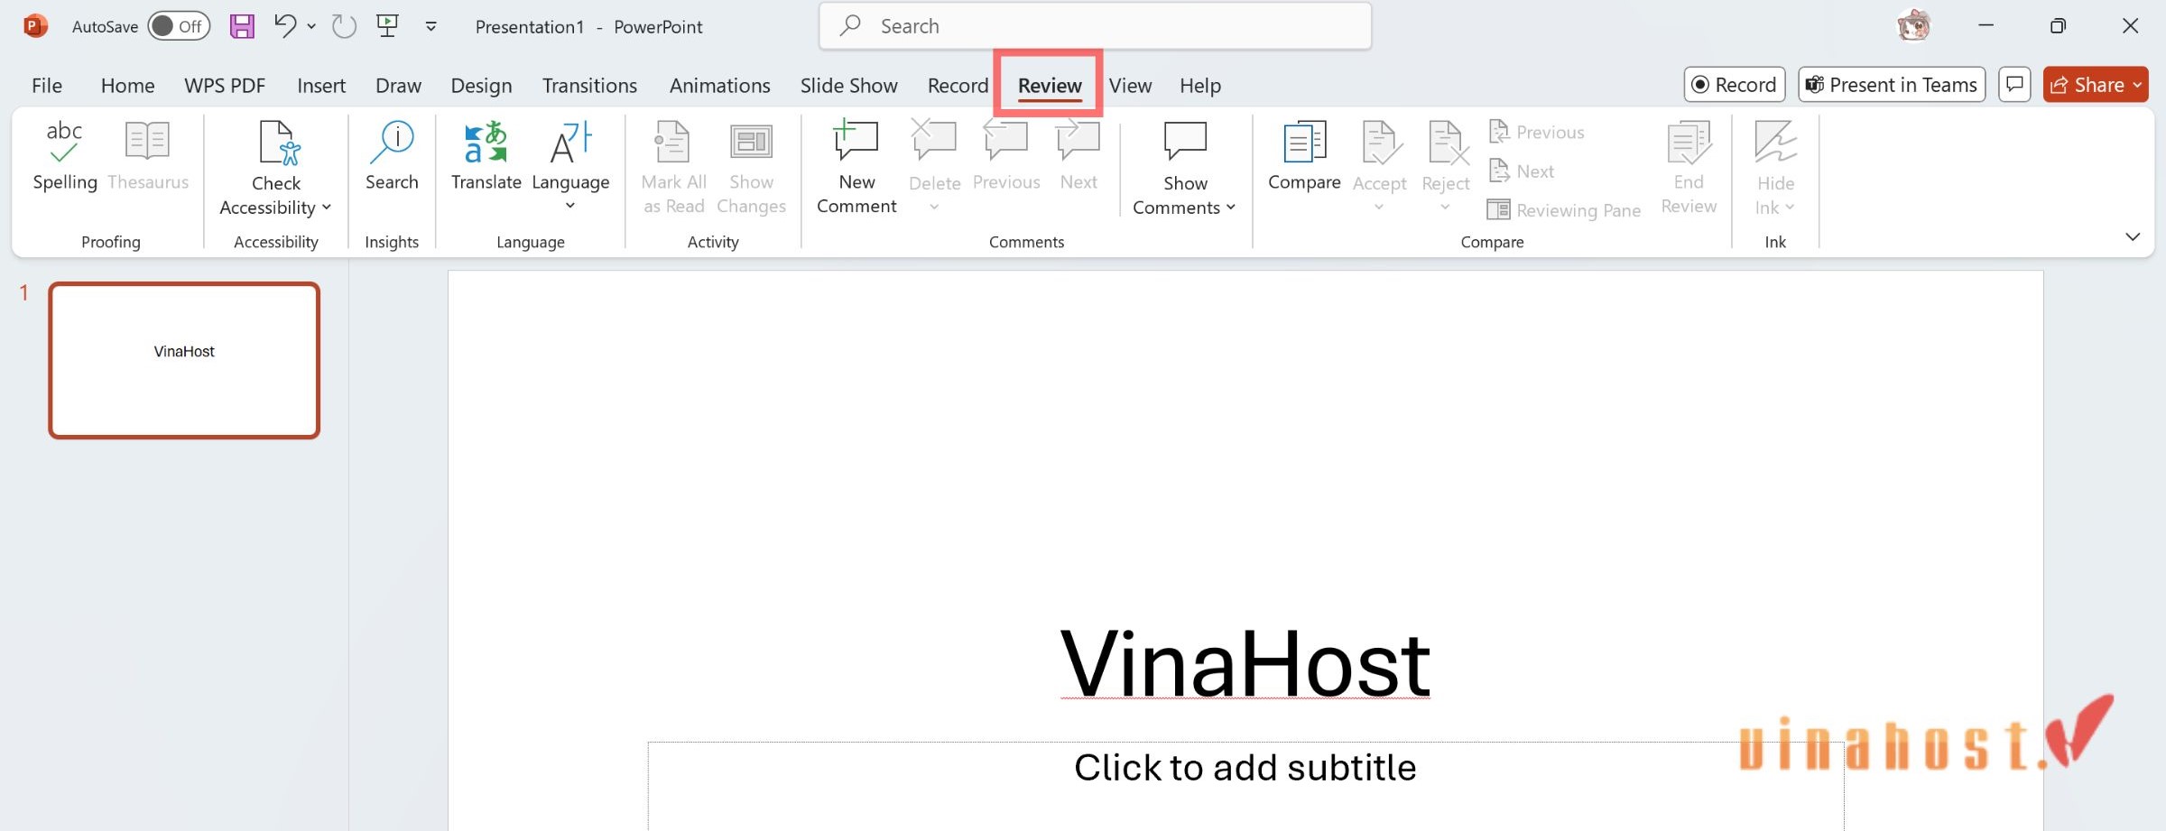Click Show Changes in Activity
The image size is (2166, 831).
pos(751,168)
